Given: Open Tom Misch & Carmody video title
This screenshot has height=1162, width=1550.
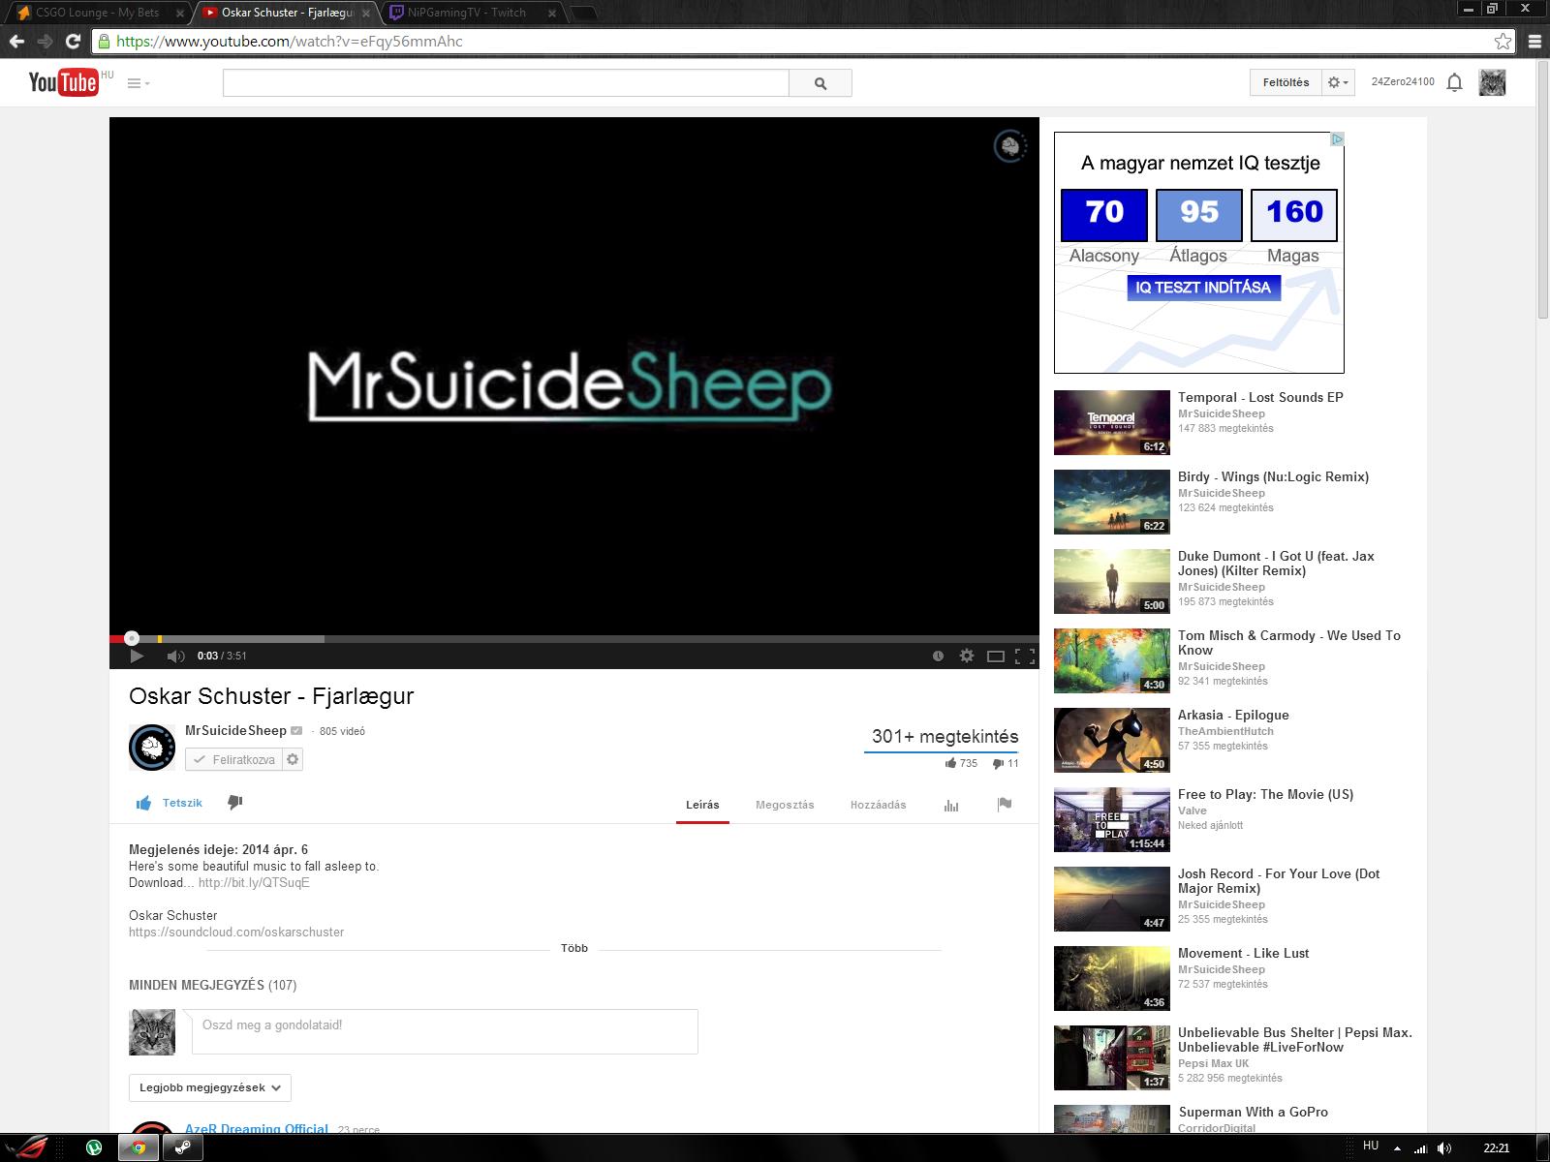Looking at the screenshot, I should click(1289, 643).
